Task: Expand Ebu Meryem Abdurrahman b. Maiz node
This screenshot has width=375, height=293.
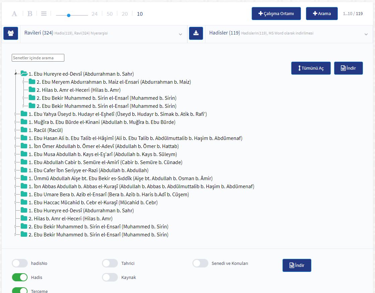Action: pyautogui.click(x=24, y=82)
